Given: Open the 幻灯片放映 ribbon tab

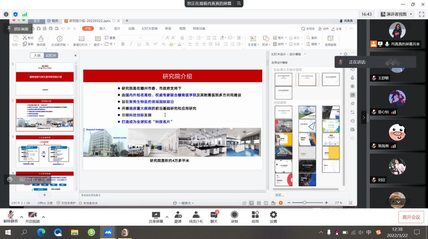Looking at the screenshot, I should pyautogui.click(x=150, y=29).
